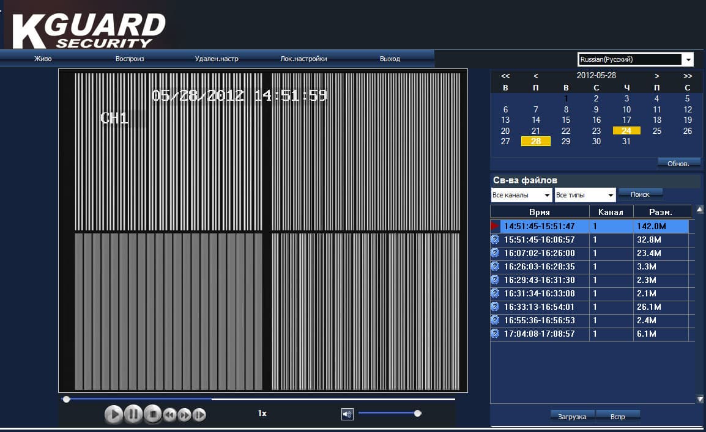Screen dimensions: 706x432
Task: Click the rewind playback icon
Action: [169, 414]
